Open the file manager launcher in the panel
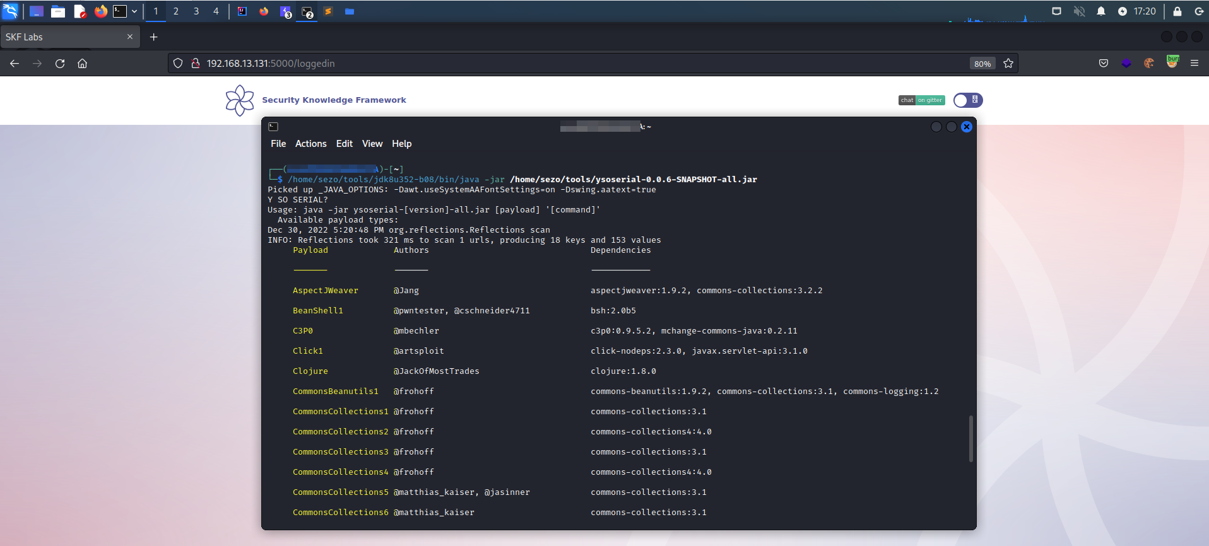 58,11
